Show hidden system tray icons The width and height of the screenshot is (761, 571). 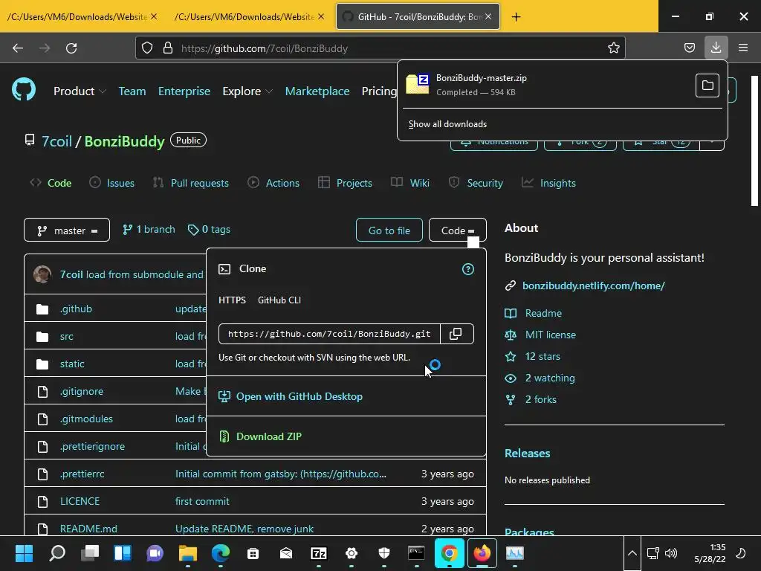click(632, 553)
